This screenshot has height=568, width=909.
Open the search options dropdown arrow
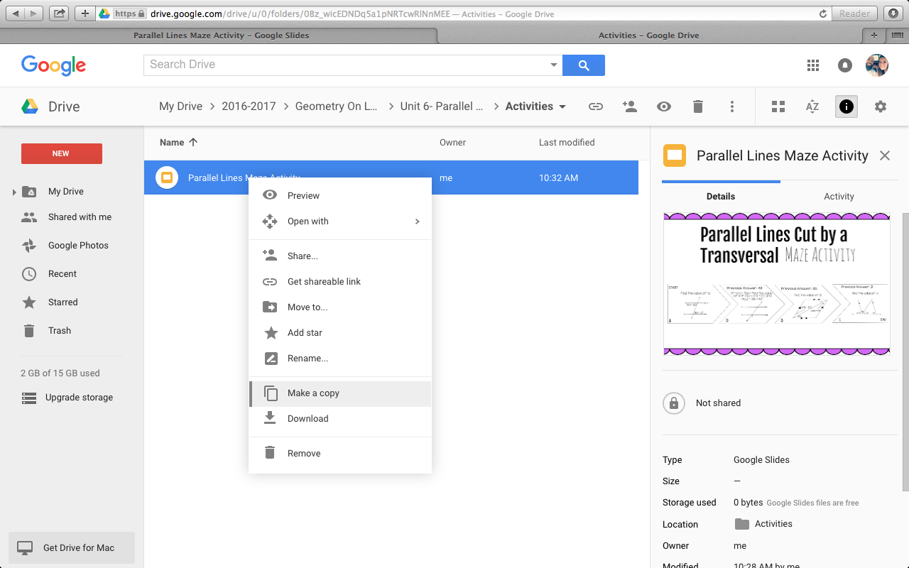(x=553, y=65)
